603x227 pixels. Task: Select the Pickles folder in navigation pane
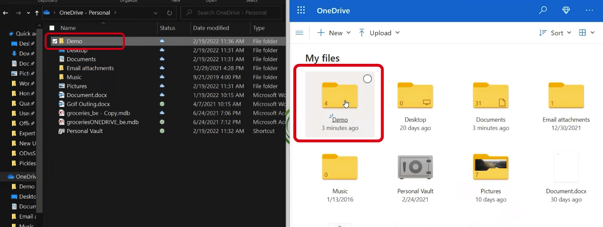(27, 163)
